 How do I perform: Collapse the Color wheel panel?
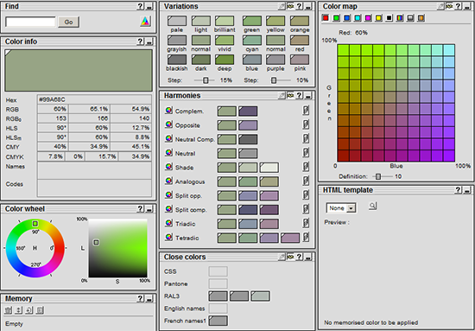[x=149, y=209]
